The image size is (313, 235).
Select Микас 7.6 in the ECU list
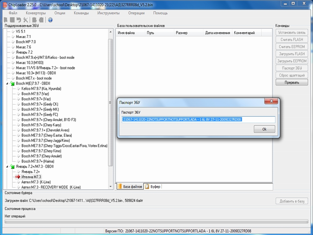(x=23, y=47)
